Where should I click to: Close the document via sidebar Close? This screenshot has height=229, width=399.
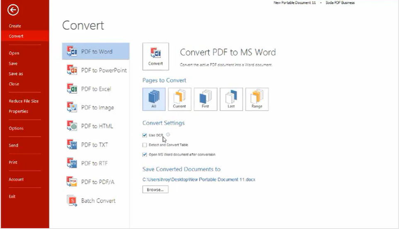[x=14, y=84]
